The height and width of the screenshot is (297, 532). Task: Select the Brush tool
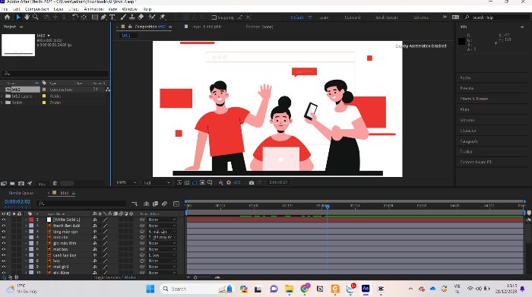(123, 17)
